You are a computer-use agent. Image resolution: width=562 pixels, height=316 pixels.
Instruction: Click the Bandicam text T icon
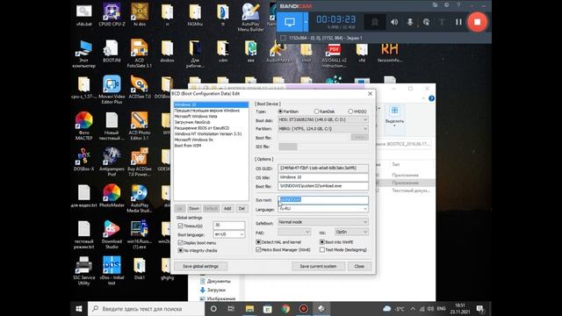click(x=442, y=22)
